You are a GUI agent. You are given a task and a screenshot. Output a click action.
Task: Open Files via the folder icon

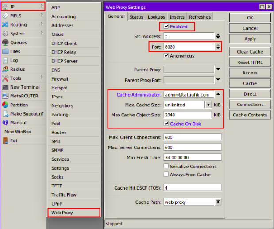pyautogui.click(x=5, y=51)
